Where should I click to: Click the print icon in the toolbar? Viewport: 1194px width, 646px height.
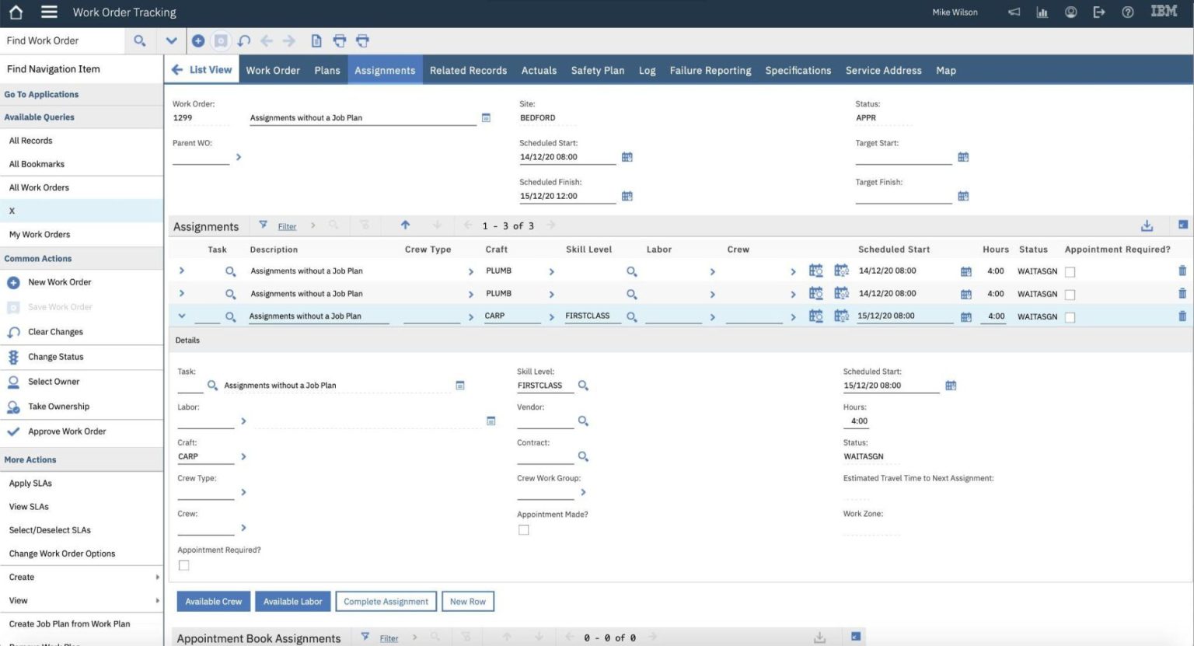340,40
